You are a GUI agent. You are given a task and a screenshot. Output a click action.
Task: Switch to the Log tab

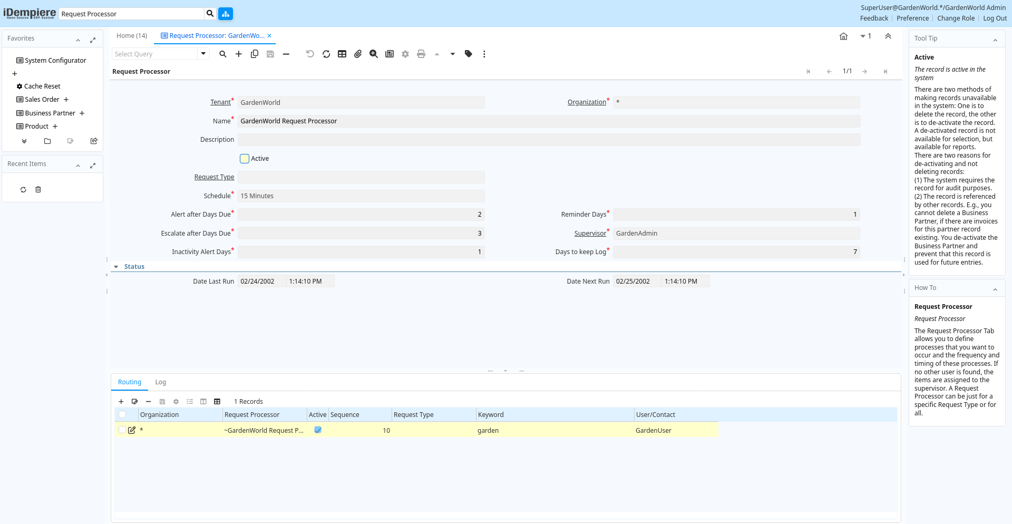point(160,382)
